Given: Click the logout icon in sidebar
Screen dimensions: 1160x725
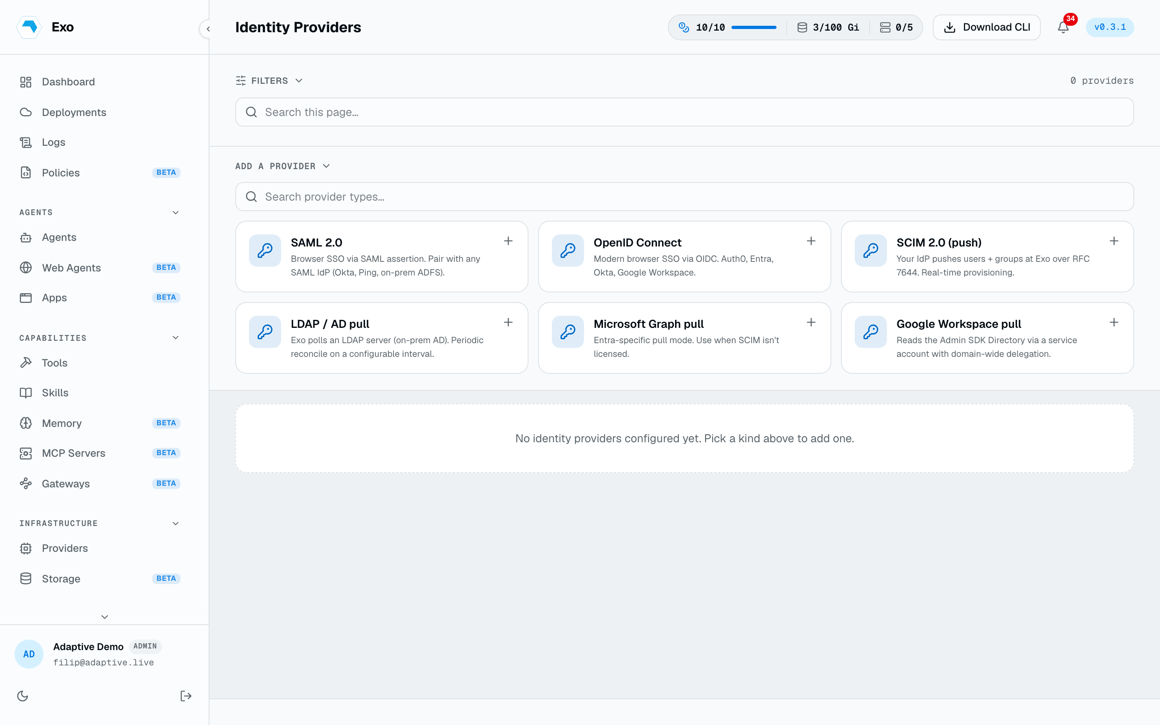Looking at the screenshot, I should point(186,696).
